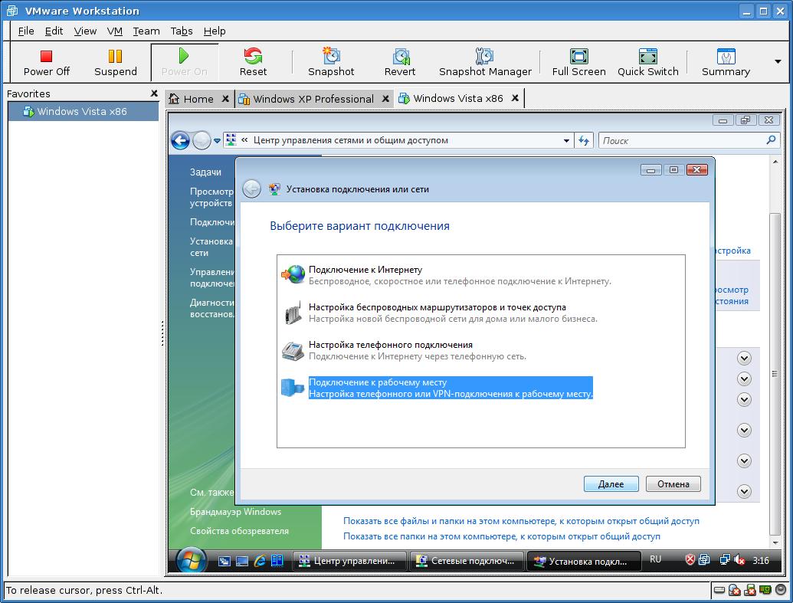Click the muted volume tray icon
Viewport: 793px width, 603px height.
pos(739,559)
